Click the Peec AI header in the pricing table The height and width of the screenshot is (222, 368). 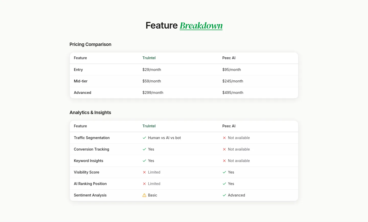click(x=229, y=58)
